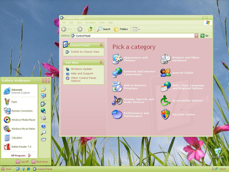Click Help and Support link
This screenshot has height=172, width=229.
point(82,73)
